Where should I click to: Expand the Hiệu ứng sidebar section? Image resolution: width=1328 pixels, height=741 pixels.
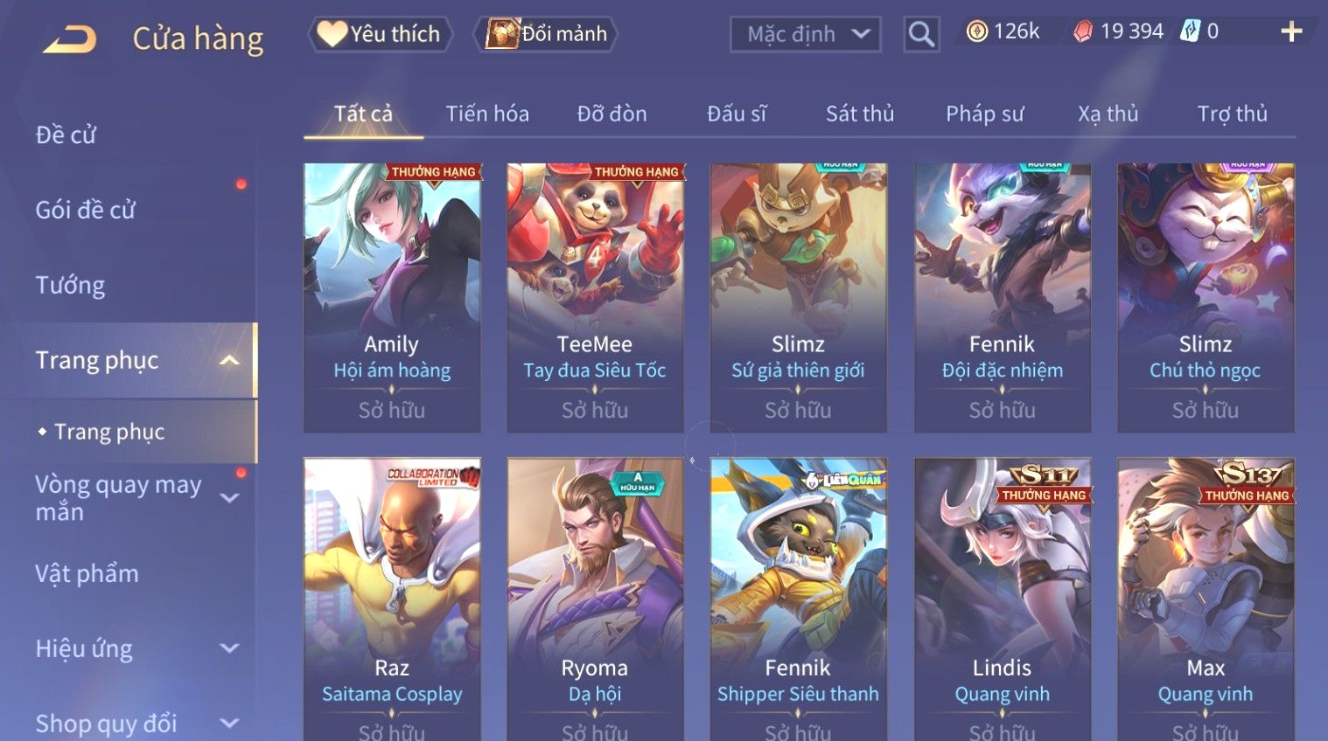point(229,648)
